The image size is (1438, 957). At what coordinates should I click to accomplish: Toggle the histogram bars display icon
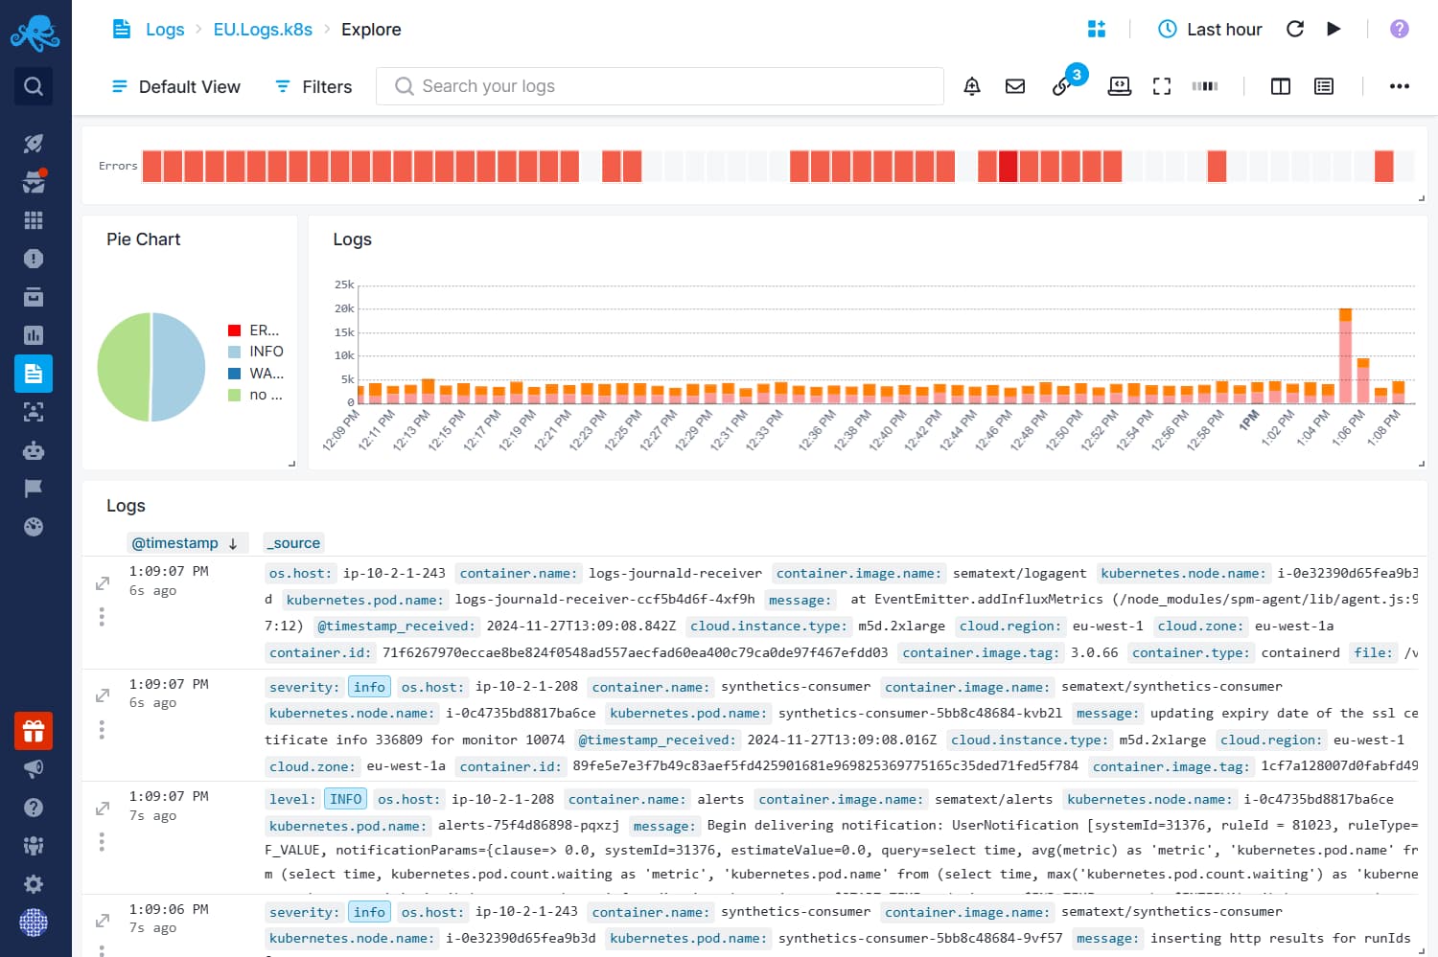[1204, 86]
